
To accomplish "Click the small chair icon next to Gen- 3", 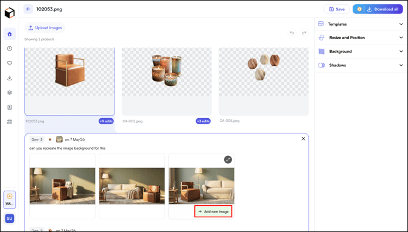I will pyautogui.click(x=50, y=139).
